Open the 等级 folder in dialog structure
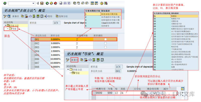Viewport: 201px width, 102px height. 14,29
